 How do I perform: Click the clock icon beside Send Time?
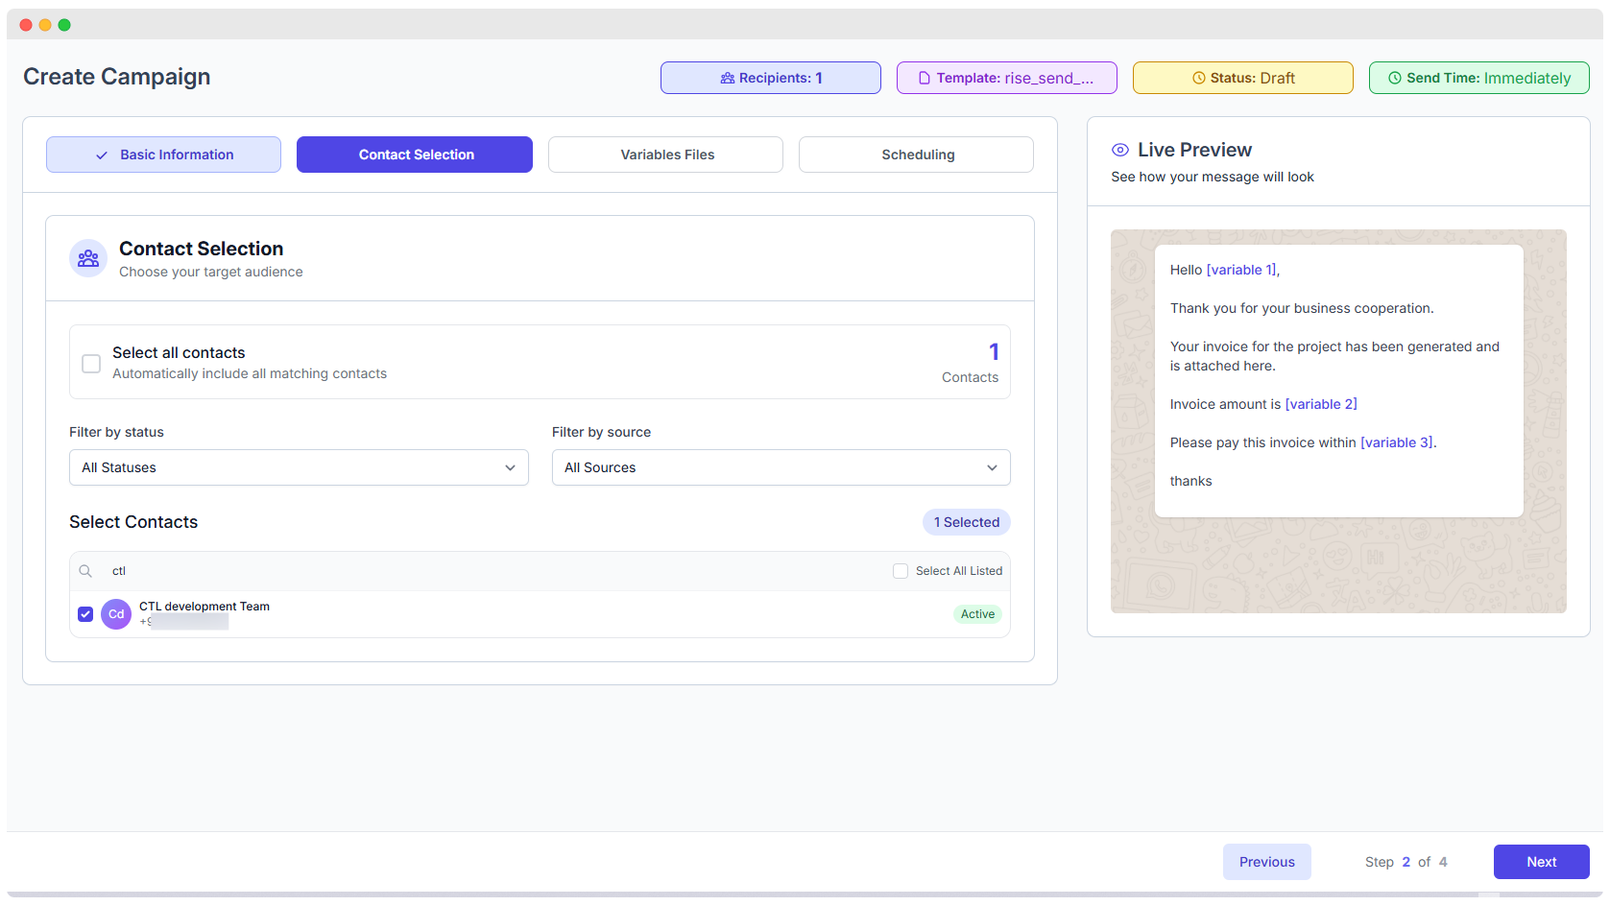(x=1395, y=79)
